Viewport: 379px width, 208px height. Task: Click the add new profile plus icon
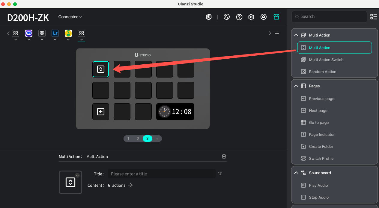click(x=277, y=33)
